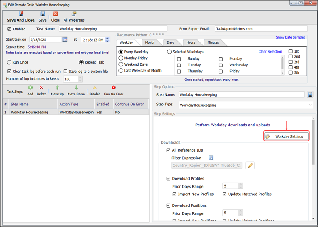Click the Save floppy disk toolbar icon
The width and height of the screenshot is (318, 227).
42,14
